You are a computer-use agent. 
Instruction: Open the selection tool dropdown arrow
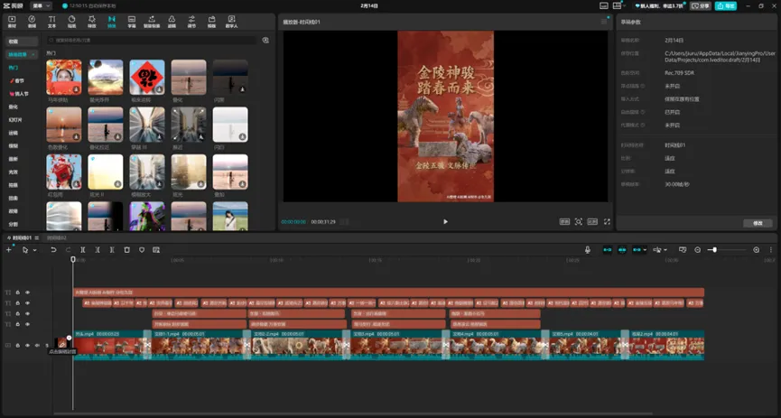coord(34,250)
